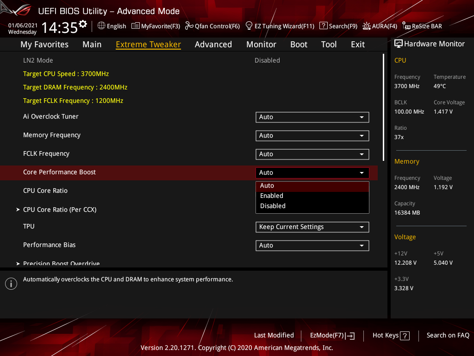Click Target DRAM Frequency : 2400MHz text
This screenshot has width=474, height=356.
click(x=75, y=87)
